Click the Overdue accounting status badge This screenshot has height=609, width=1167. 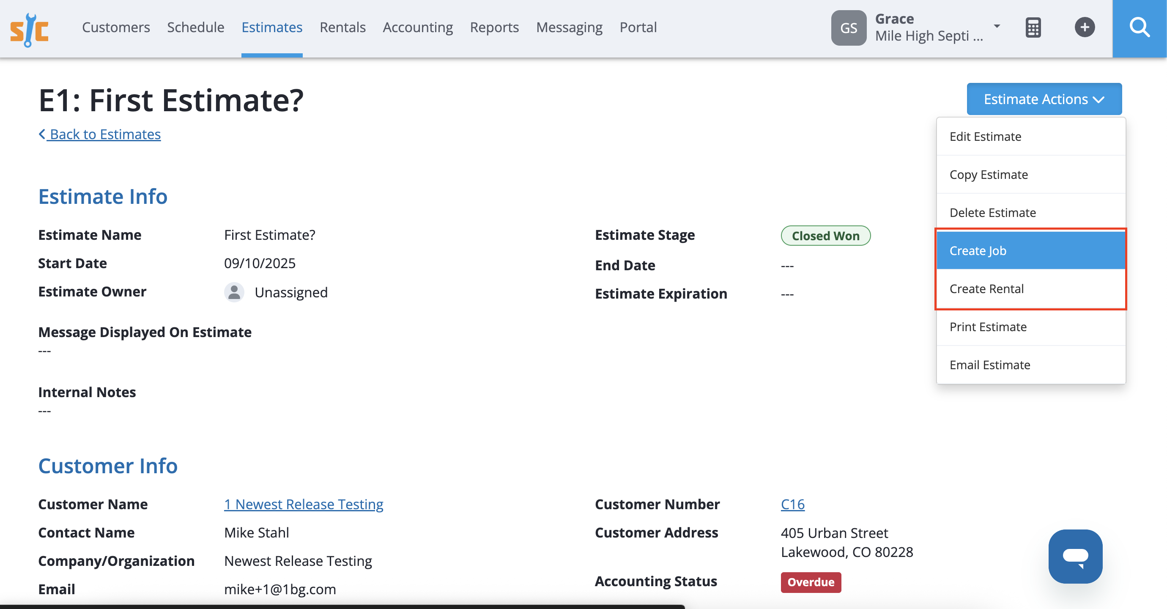[811, 582]
